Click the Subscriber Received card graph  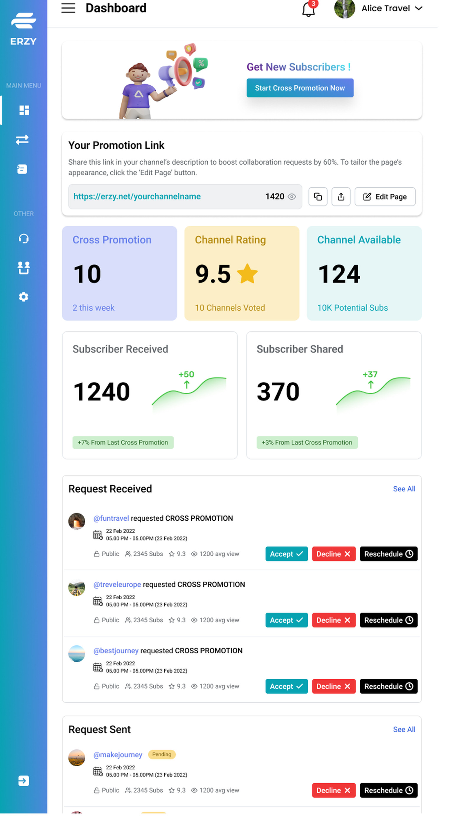(x=189, y=393)
